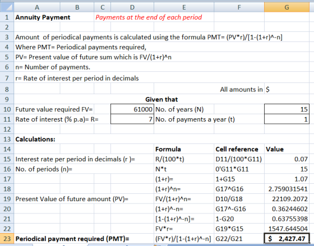The height and width of the screenshot is (246, 314).
Task: Select row 23 header
Action: (7, 239)
